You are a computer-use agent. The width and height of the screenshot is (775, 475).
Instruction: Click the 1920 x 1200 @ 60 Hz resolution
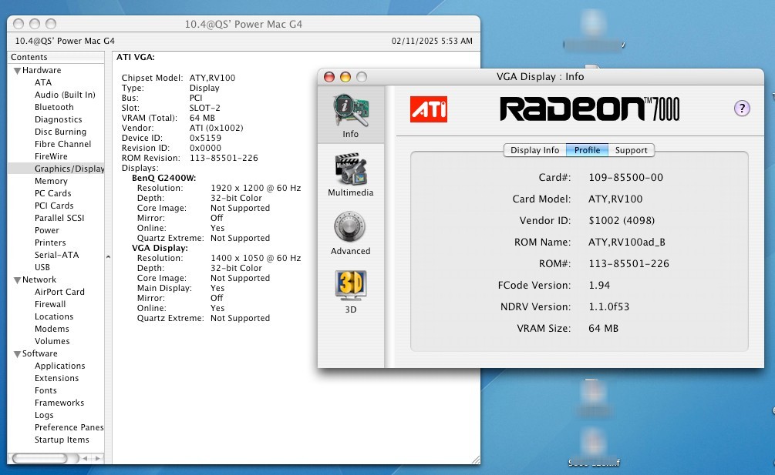pyautogui.click(x=255, y=188)
